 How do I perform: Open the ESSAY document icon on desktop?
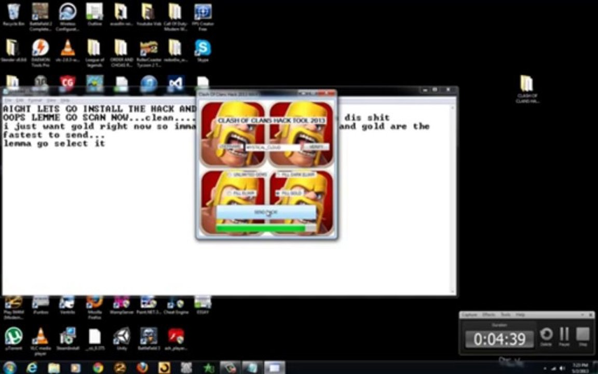[203, 304]
